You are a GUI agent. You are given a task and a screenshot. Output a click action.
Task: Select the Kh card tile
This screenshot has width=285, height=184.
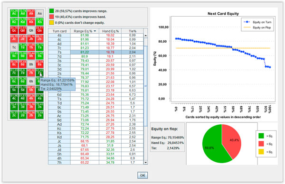[31, 22]
